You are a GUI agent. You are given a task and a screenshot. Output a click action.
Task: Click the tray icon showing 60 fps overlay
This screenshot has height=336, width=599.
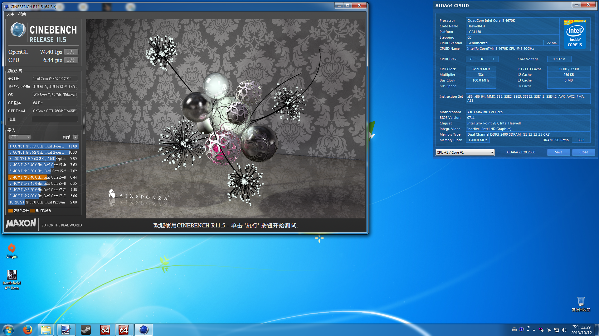coord(541,330)
